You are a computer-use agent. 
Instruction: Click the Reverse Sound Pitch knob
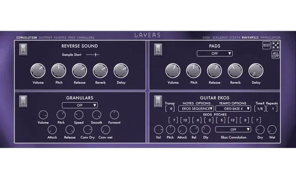pyautogui.click(x=59, y=71)
